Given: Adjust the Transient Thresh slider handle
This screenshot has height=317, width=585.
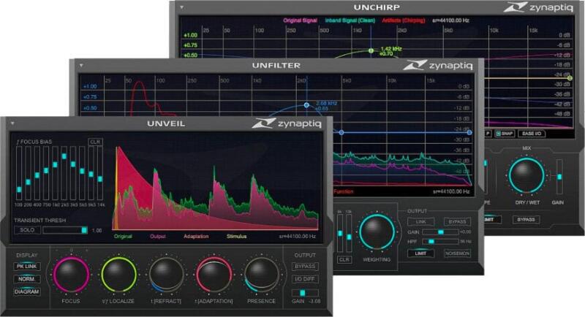Looking at the screenshot, I should (84, 230).
